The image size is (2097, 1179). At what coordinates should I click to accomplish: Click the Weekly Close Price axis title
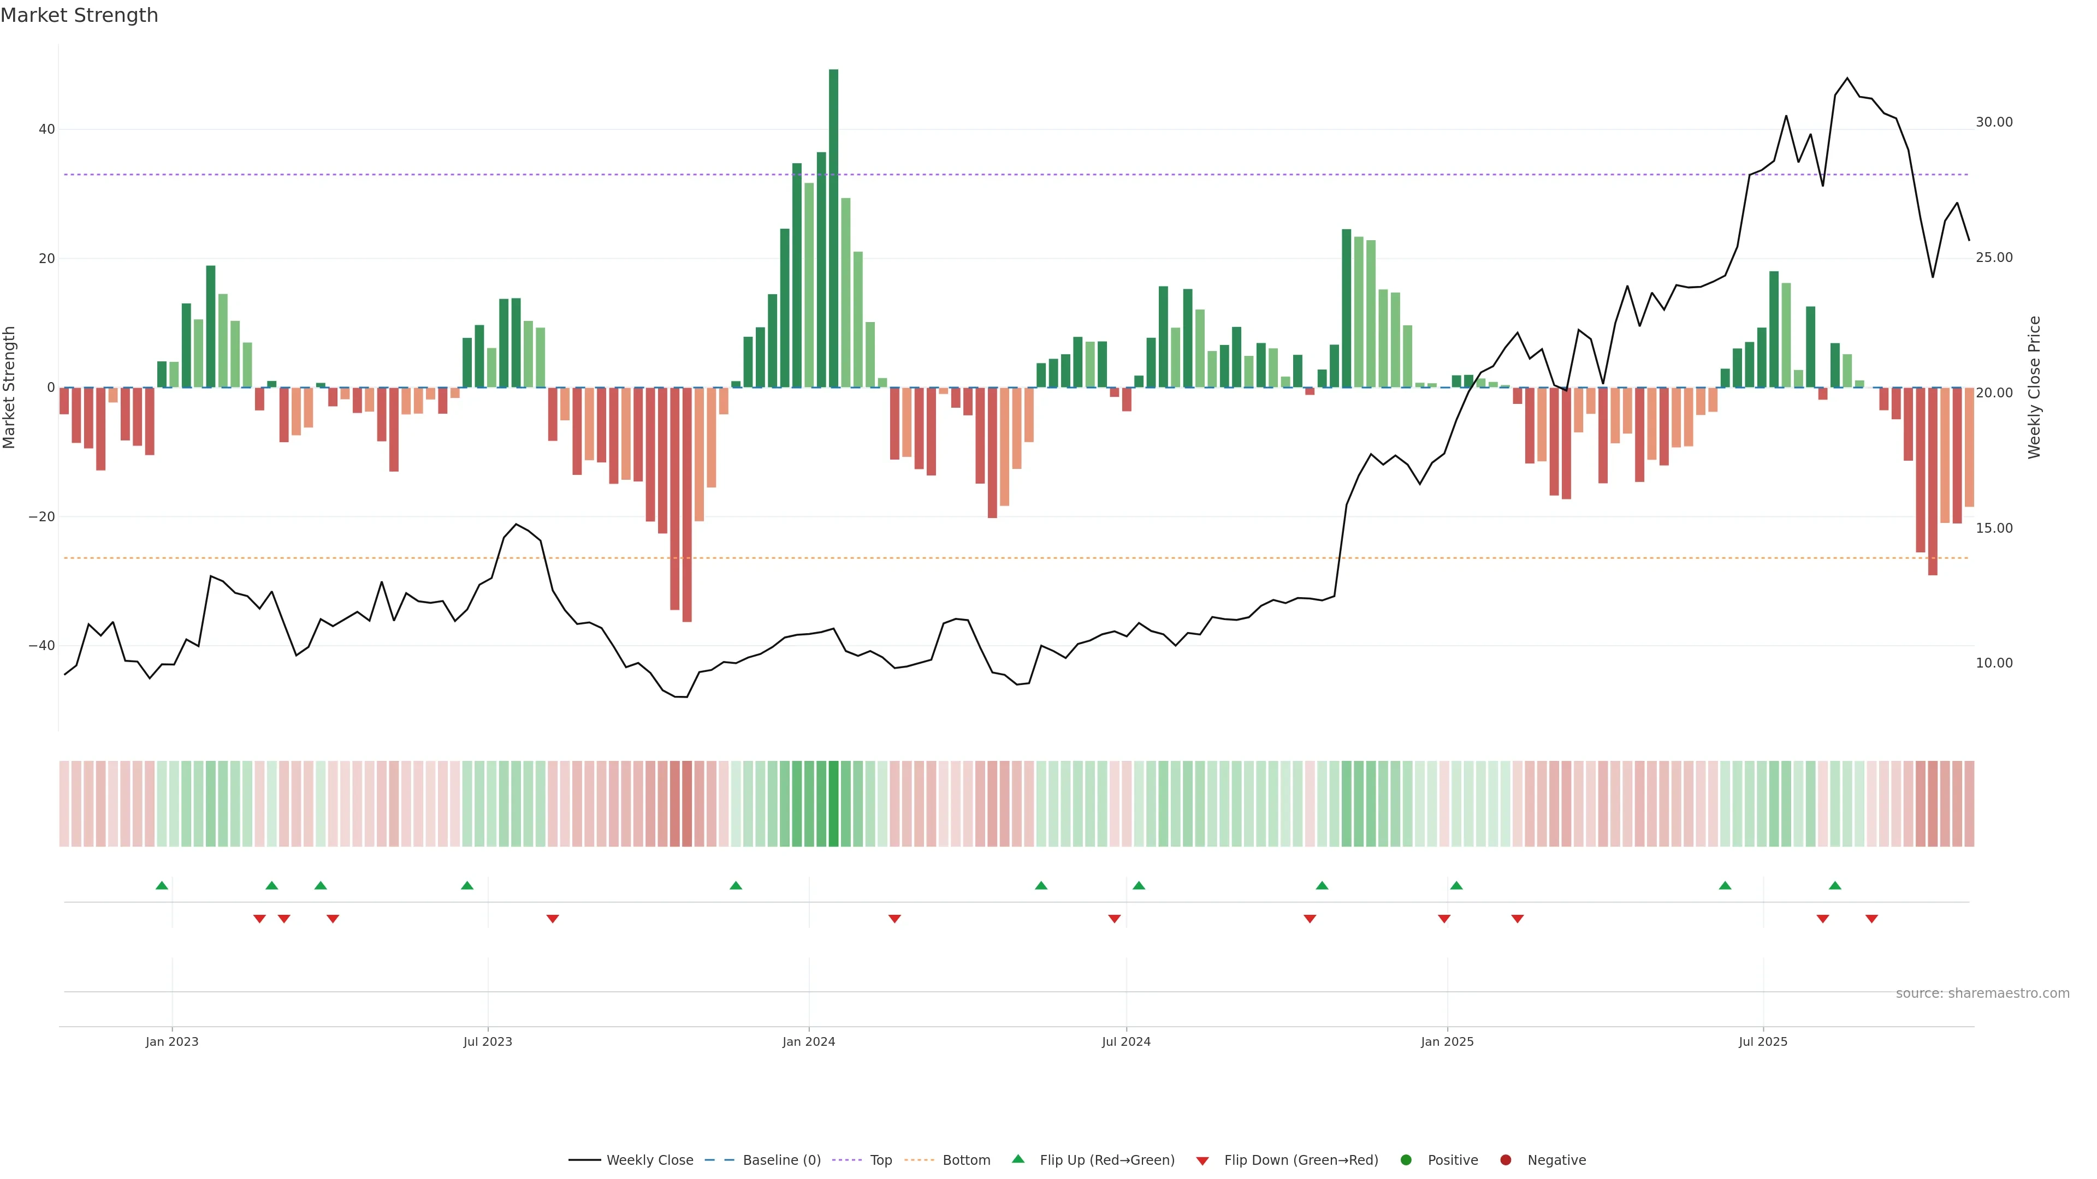(x=2034, y=388)
